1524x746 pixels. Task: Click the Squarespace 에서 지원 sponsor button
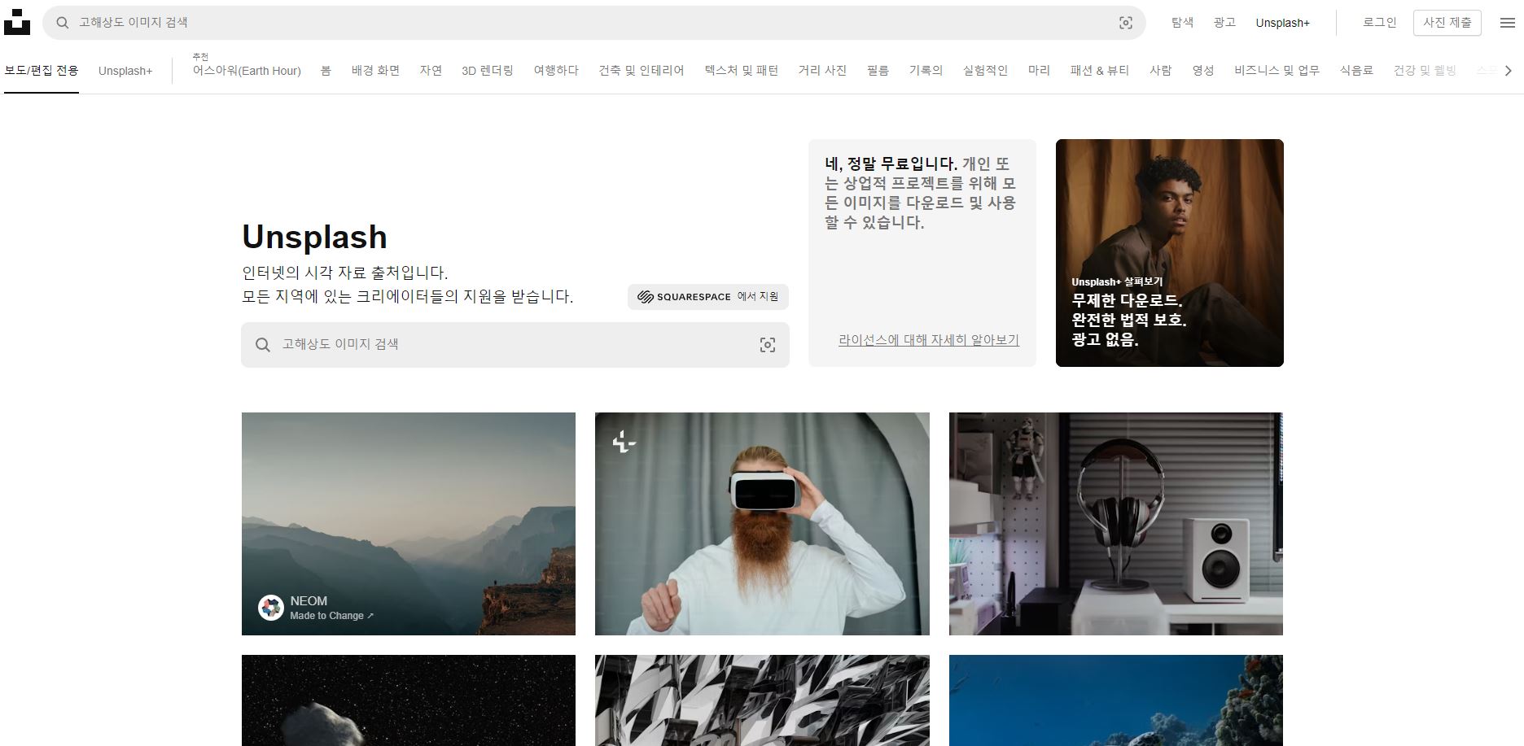coord(708,297)
